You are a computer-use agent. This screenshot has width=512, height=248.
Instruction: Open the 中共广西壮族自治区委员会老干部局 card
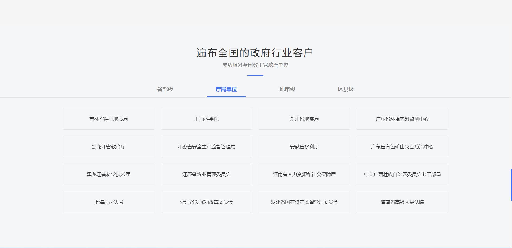pos(402,175)
